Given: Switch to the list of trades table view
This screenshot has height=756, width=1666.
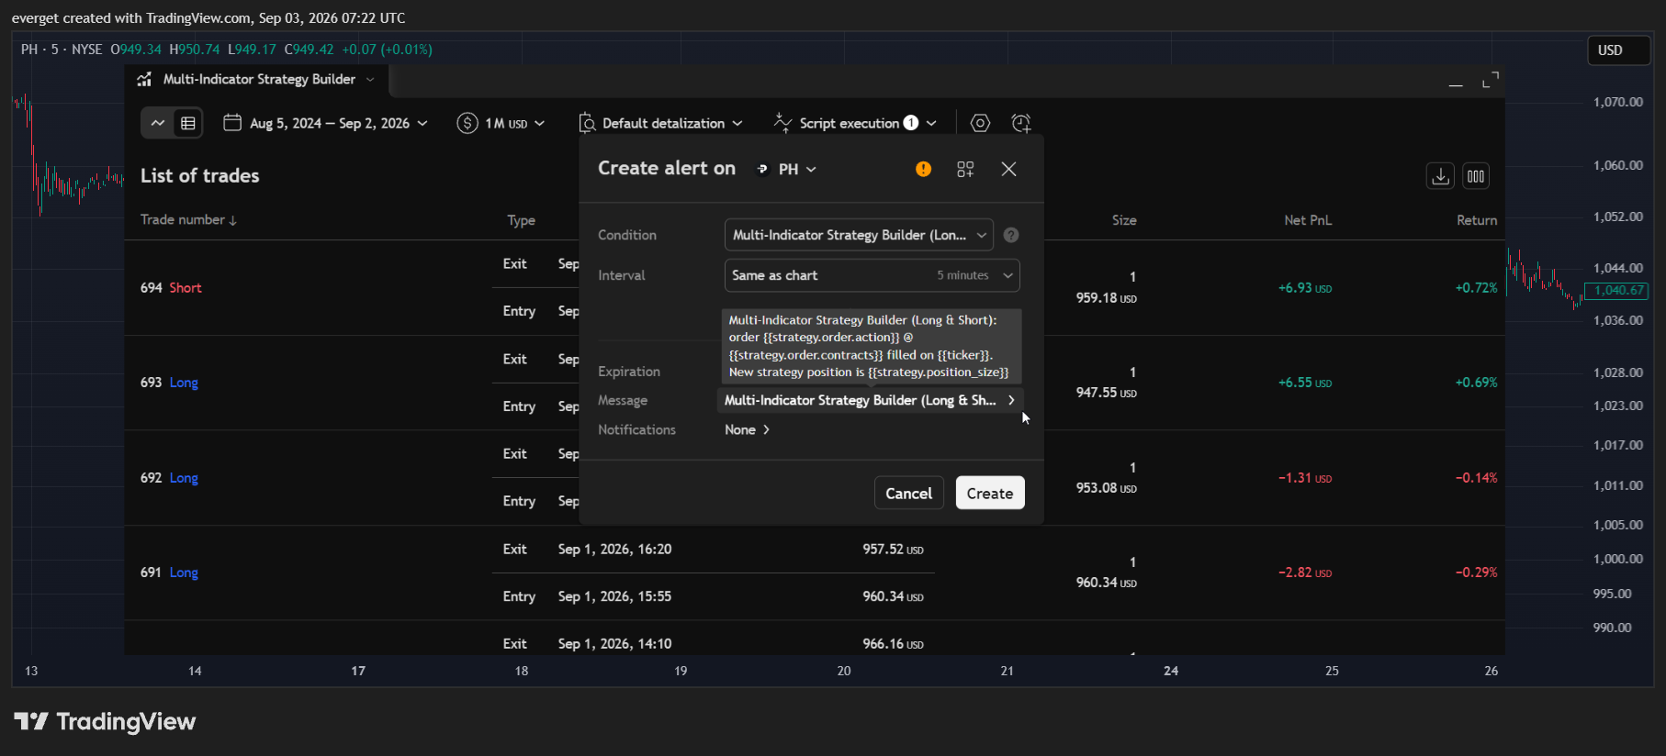Looking at the screenshot, I should 188,123.
